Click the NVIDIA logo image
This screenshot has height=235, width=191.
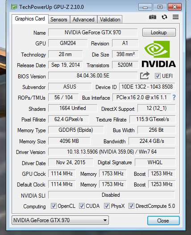159,54
